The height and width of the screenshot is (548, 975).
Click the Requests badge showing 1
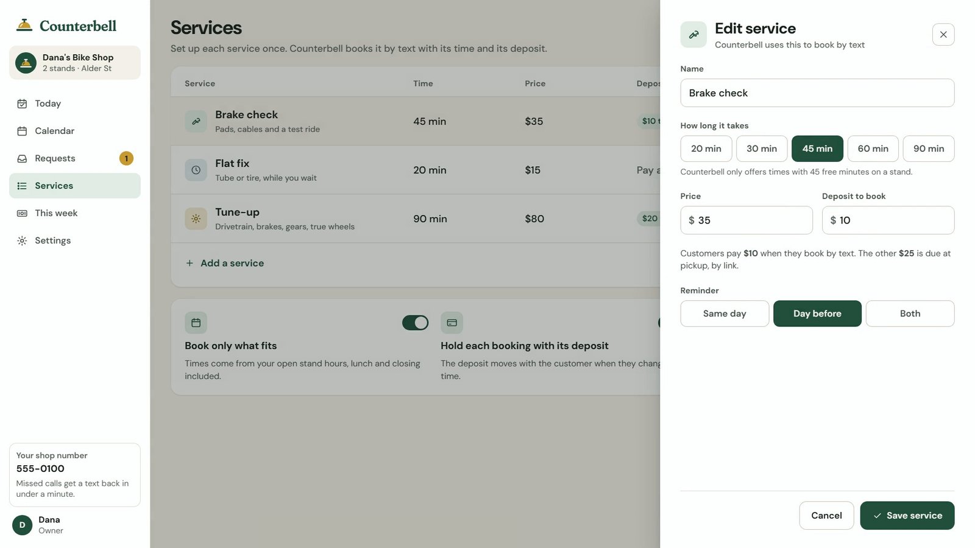pyautogui.click(x=126, y=158)
